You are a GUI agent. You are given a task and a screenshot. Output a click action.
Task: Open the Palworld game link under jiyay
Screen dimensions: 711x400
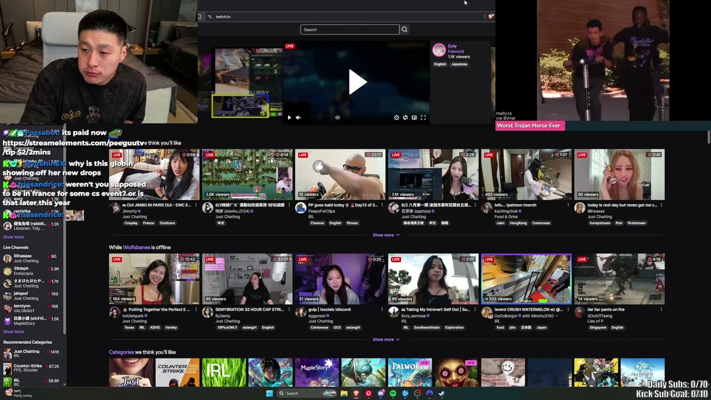(x=455, y=52)
